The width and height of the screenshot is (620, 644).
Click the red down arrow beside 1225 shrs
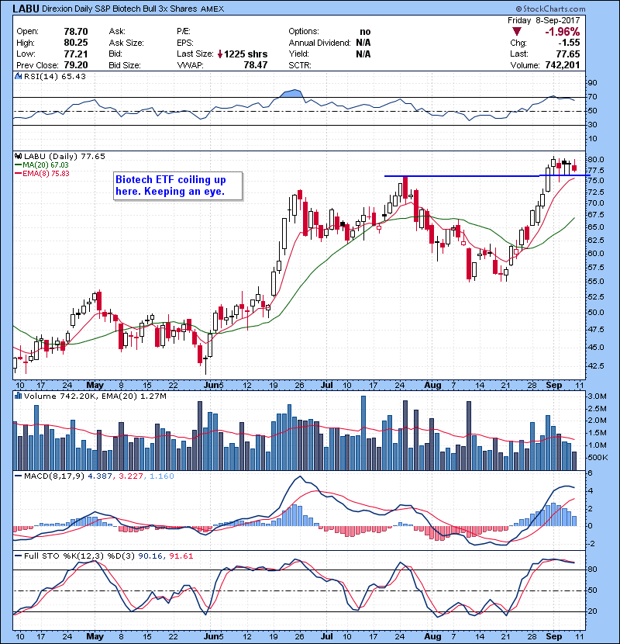(220, 54)
